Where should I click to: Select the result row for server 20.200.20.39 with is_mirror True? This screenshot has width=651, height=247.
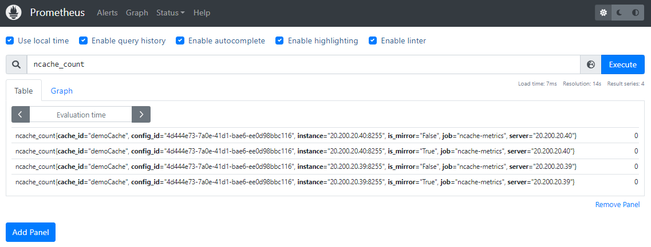click(x=325, y=182)
